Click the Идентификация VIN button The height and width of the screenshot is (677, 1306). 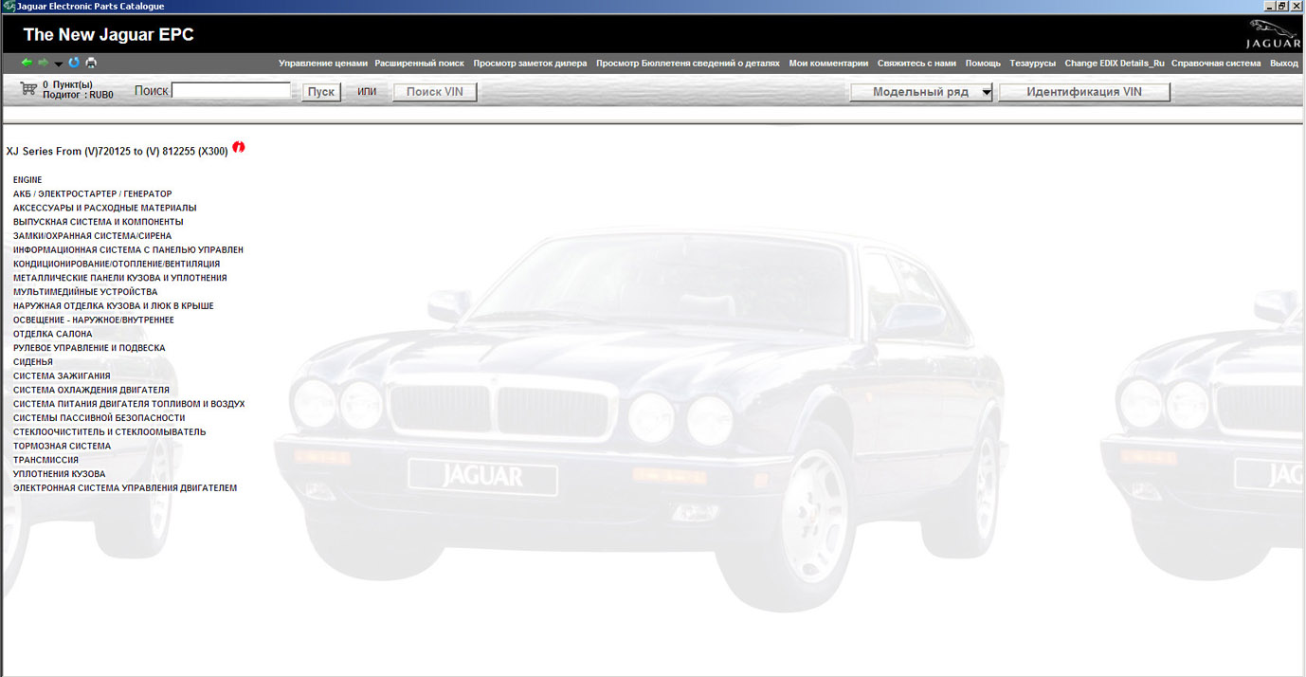[1084, 92]
